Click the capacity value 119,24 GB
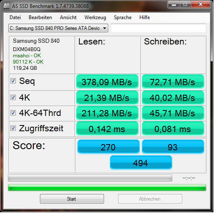Screen dimensions: 218x216 coord(25,68)
